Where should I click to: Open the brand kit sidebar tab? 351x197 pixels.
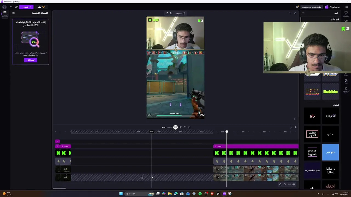[x=346, y=90]
